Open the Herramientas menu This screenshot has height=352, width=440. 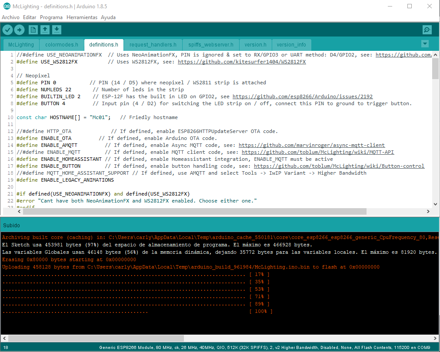coord(82,17)
